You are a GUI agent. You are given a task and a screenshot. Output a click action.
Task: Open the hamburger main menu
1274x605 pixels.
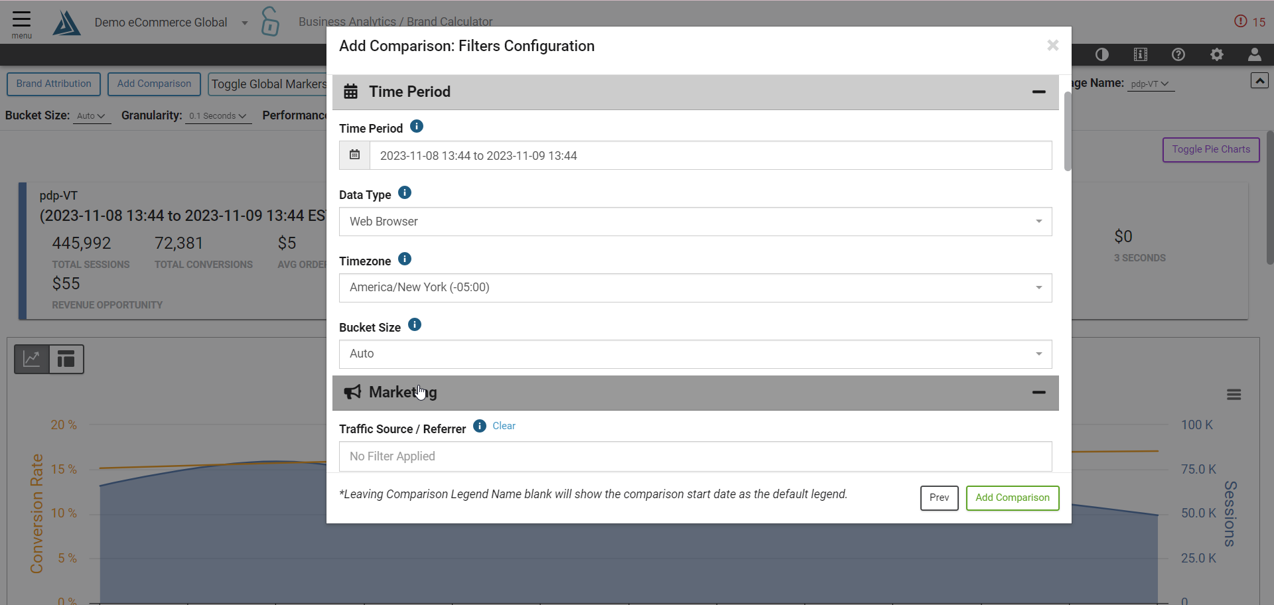tap(21, 23)
